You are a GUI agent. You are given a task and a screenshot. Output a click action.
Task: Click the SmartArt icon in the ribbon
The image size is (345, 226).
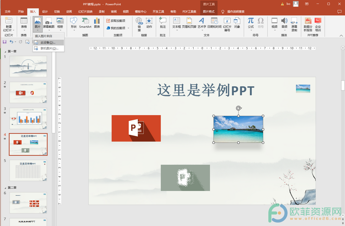click(85, 21)
